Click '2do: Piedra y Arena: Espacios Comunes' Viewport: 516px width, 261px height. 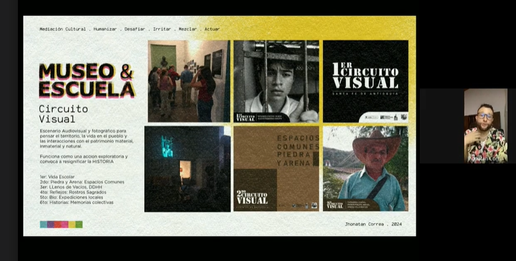82,182
